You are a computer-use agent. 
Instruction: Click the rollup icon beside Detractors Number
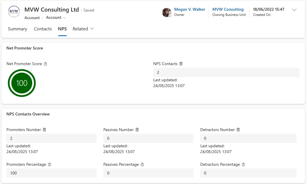[x=238, y=130]
